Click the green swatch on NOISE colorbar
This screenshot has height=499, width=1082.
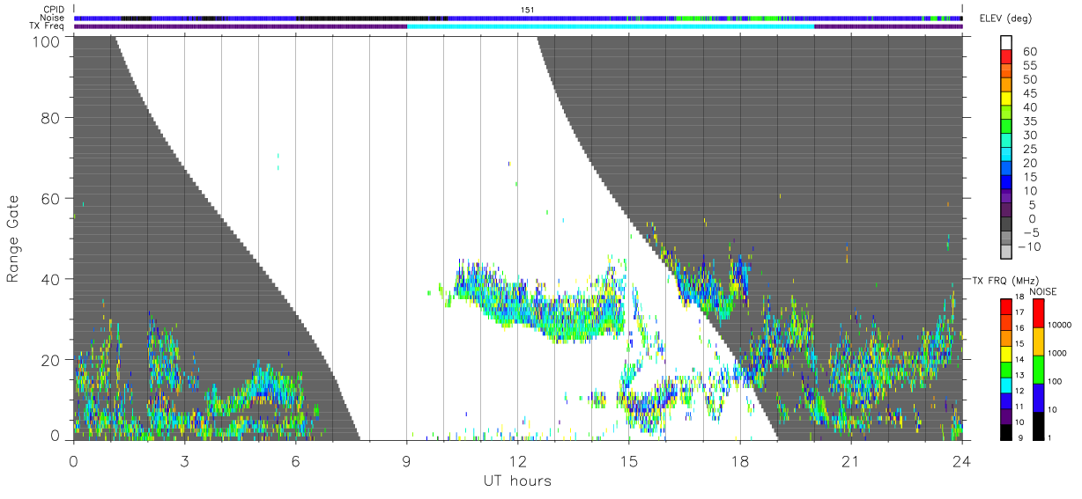pyautogui.click(x=1039, y=368)
